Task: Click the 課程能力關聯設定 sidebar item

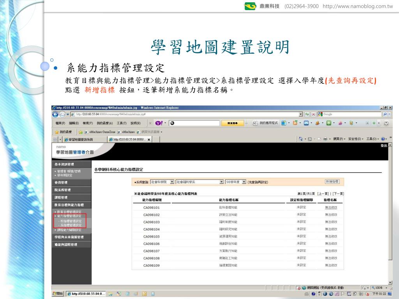Action: (69, 230)
